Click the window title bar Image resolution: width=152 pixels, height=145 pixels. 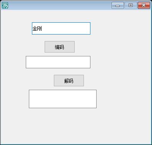[x=59, y=5]
